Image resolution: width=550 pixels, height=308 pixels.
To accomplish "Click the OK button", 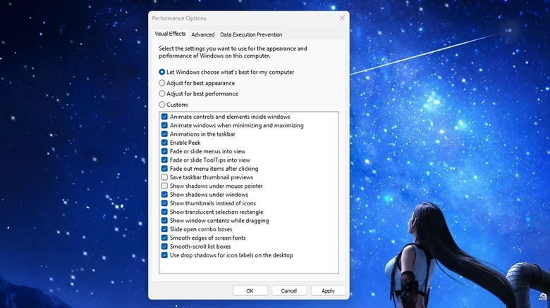I will [x=250, y=291].
